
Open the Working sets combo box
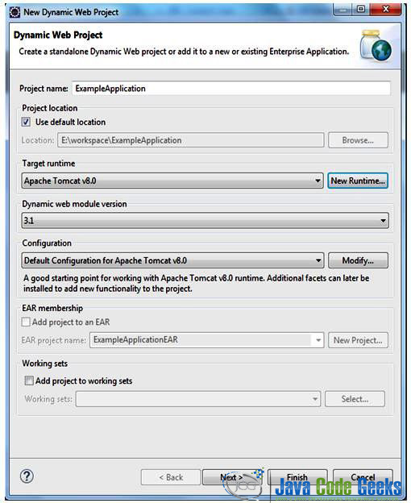click(x=198, y=399)
